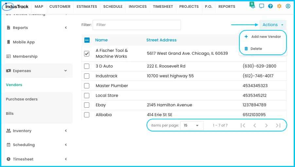The height and width of the screenshot is (167, 295).
Task: Click the address 222 E. Roosevelt Rd
Action: 166,66
